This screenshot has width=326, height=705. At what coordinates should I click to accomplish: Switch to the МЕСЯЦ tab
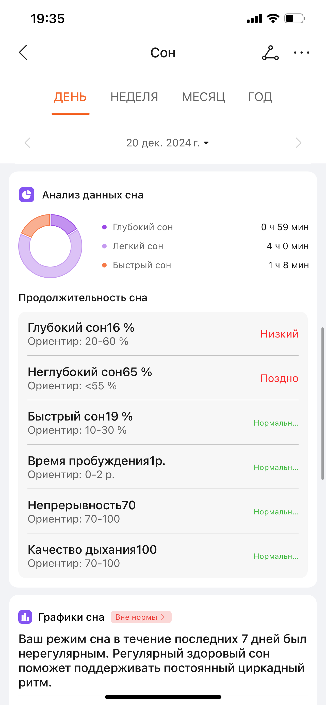(203, 97)
